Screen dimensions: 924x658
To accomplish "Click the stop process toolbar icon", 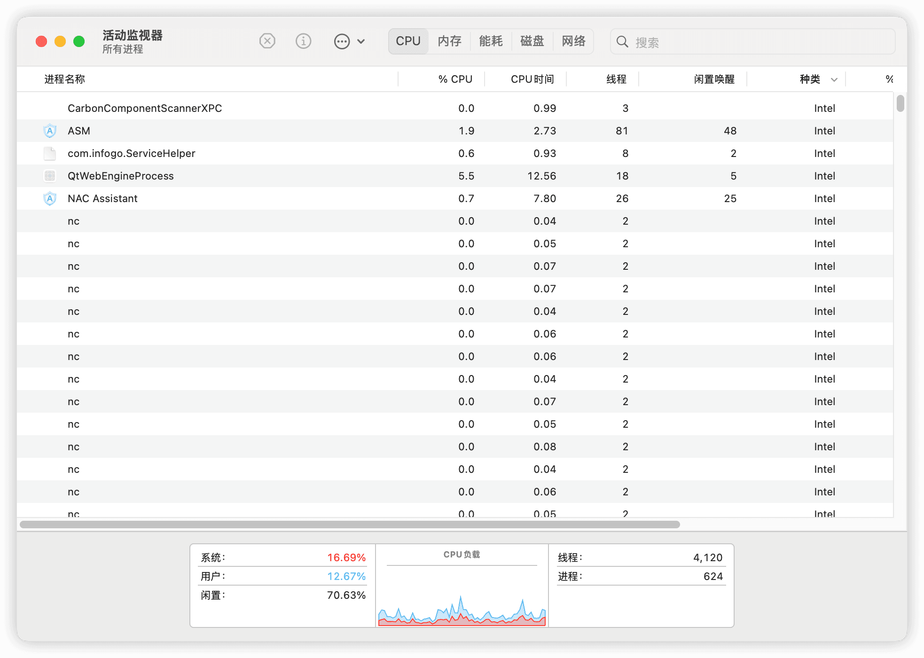I will [267, 41].
